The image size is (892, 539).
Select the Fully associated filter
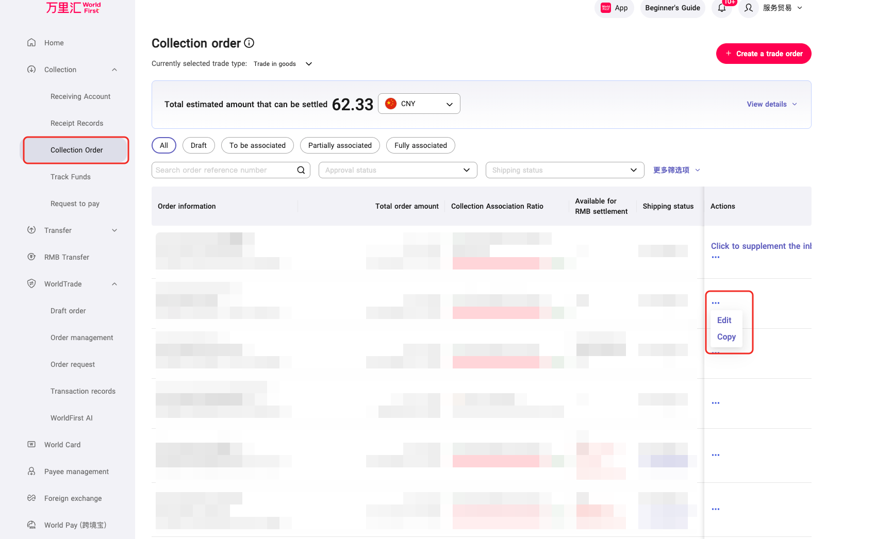coord(420,145)
